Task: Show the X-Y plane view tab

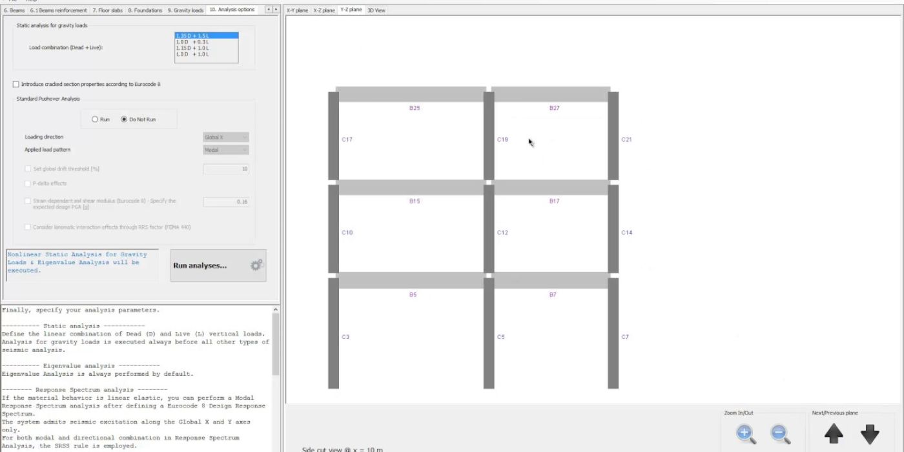Action: click(298, 10)
